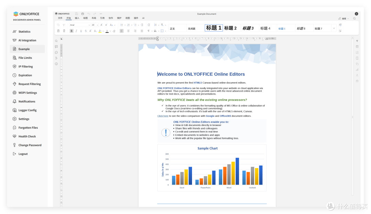Open table settings in right sidebar
Viewport: 371px width, 214px height.
pyautogui.click(x=357, y=47)
